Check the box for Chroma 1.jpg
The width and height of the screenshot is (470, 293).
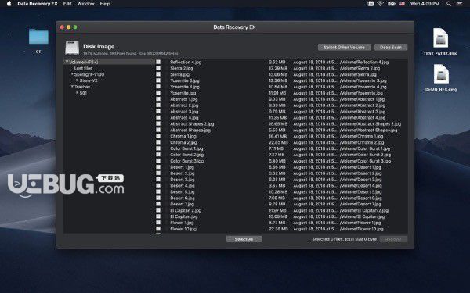point(158,136)
